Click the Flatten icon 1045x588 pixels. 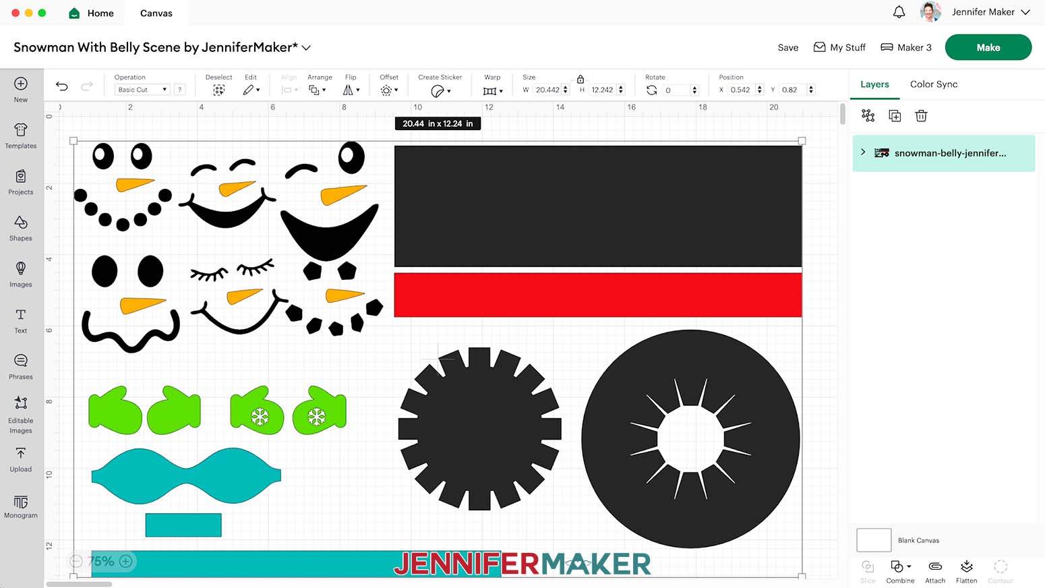966,566
